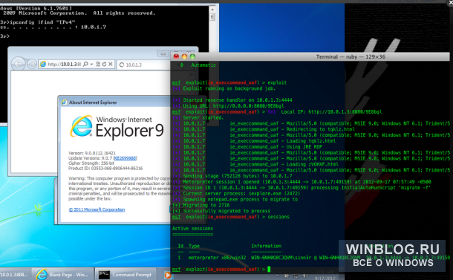The image size is (453, 280).
Task: Click the volume speaker tray icon
Action: 305,276
